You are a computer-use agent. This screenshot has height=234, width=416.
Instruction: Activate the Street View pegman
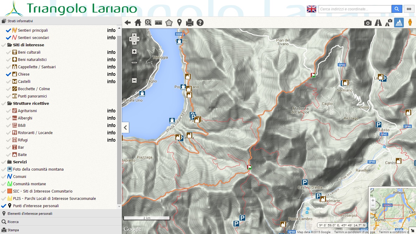(x=410, y=23)
